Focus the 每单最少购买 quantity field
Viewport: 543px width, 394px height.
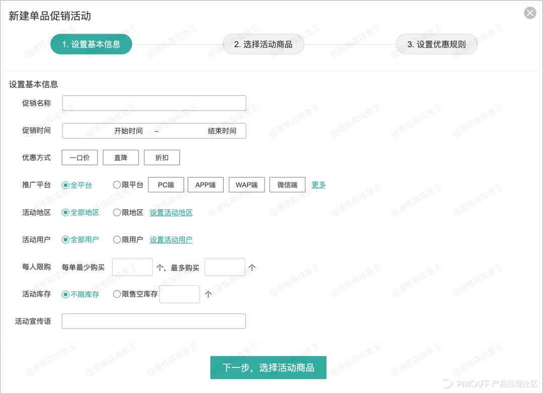[x=132, y=267]
